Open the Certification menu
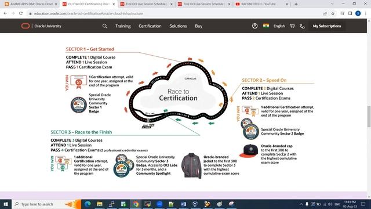The height and width of the screenshot is (209, 371). click(x=150, y=26)
